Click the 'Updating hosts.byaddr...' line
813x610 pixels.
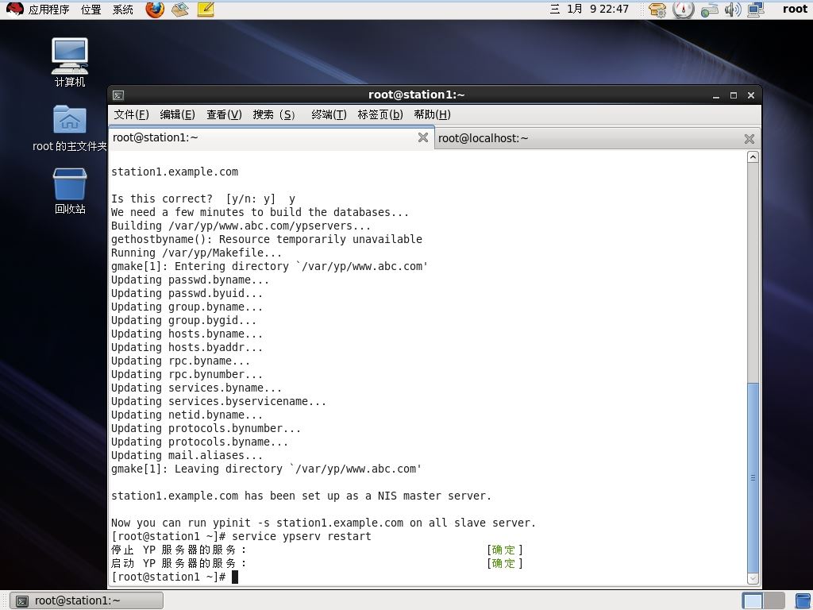point(187,348)
